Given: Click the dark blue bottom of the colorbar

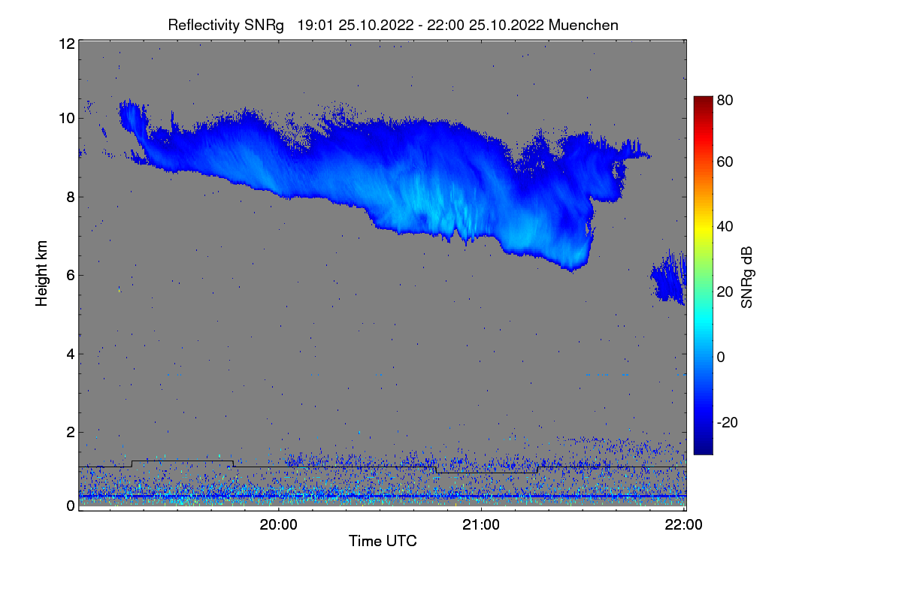Looking at the screenshot, I should pos(702,448).
